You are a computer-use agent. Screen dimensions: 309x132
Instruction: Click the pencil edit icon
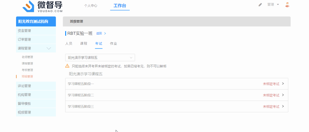pyautogui.click(x=260, y=5)
